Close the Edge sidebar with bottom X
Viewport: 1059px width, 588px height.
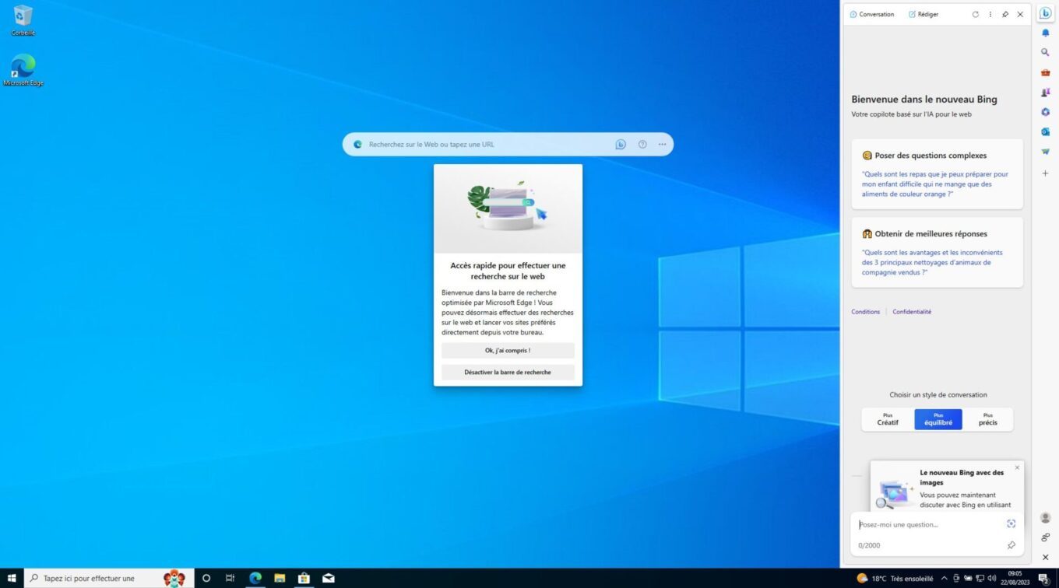1046,557
